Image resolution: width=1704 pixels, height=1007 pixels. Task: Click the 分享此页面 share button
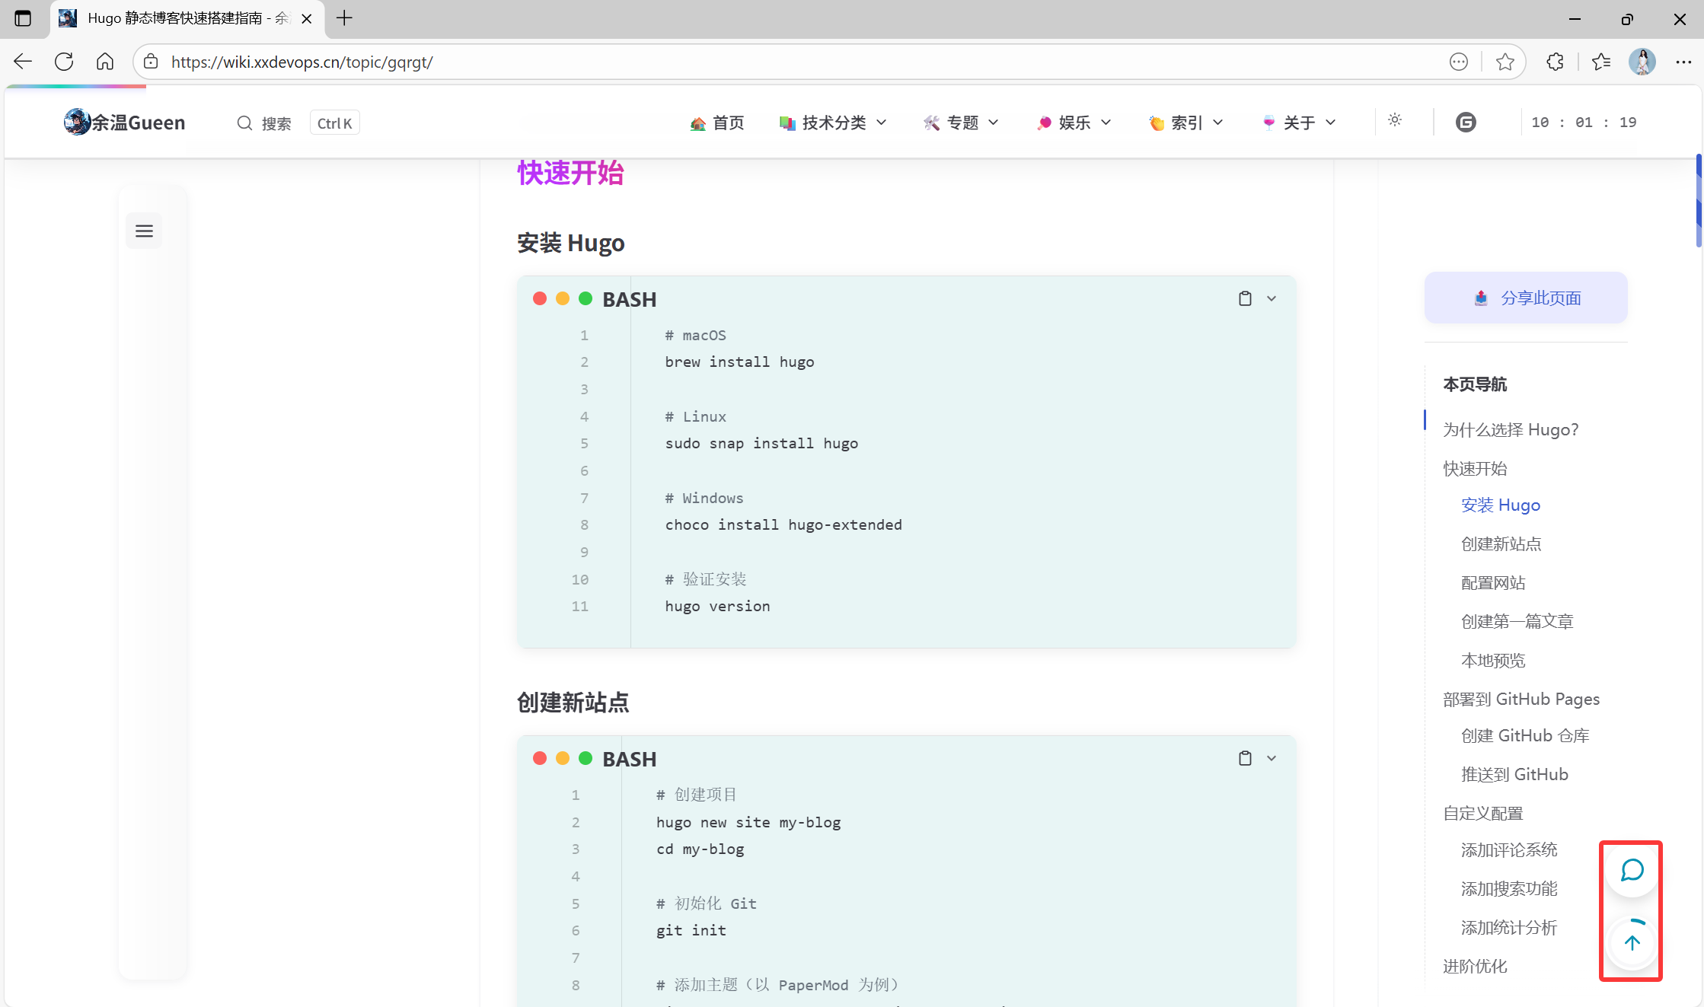click(1526, 298)
